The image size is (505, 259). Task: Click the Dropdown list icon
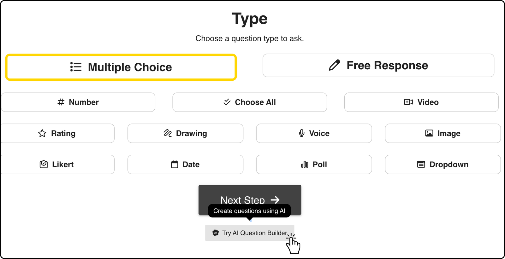[x=421, y=164]
